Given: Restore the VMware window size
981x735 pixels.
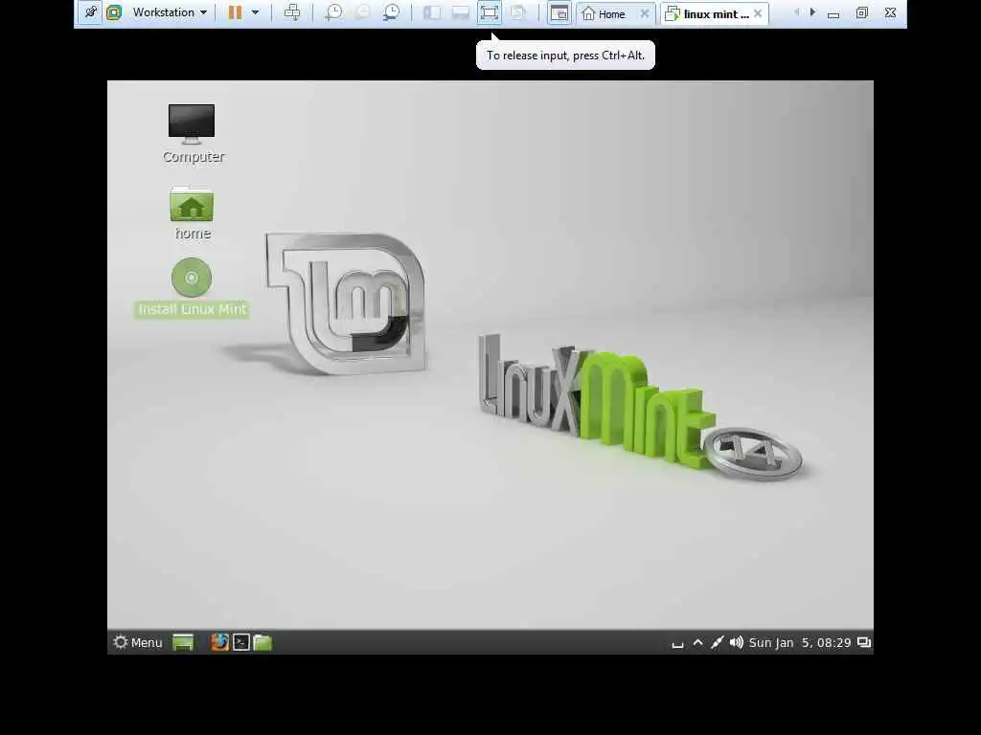Looking at the screenshot, I should pos(862,12).
